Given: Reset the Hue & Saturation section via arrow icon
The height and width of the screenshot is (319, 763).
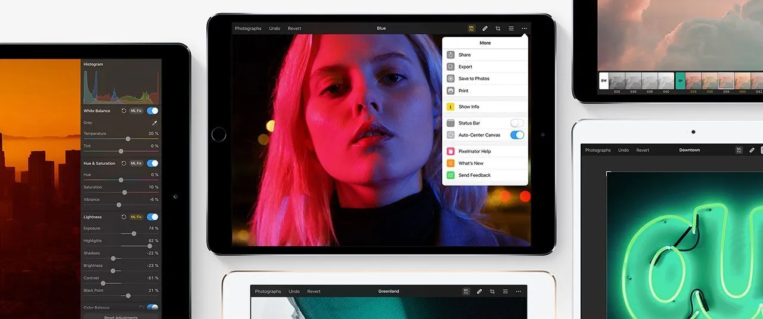Looking at the screenshot, I should click(123, 163).
